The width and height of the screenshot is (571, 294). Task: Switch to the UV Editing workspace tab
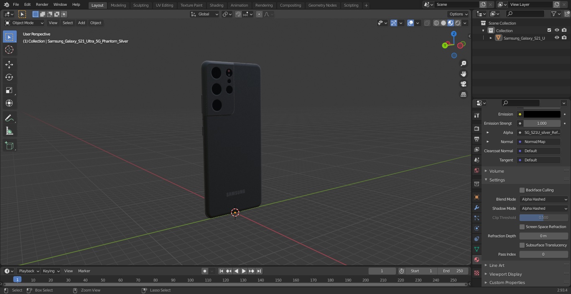(x=164, y=5)
